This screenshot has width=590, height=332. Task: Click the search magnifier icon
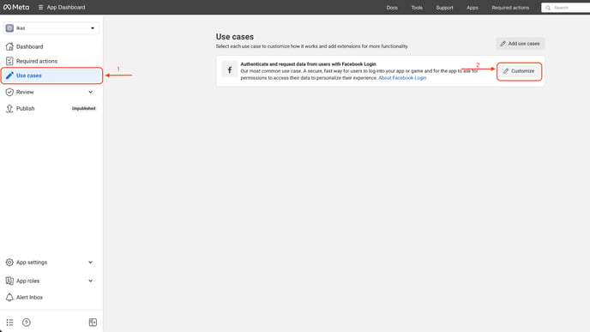point(548,8)
